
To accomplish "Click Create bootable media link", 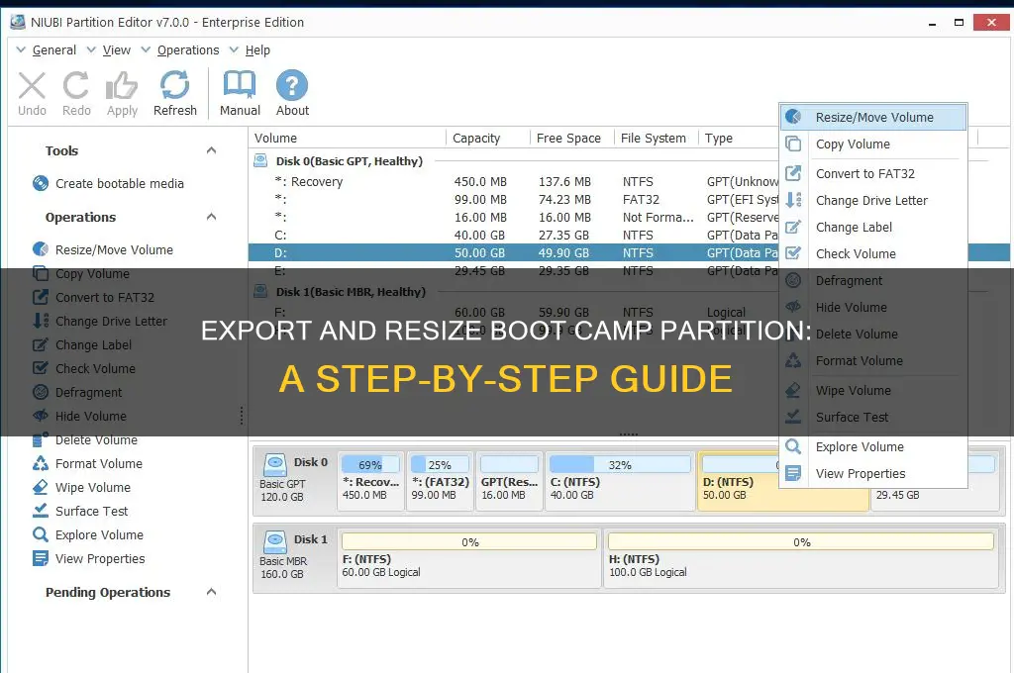I will [x=120, y=184].
